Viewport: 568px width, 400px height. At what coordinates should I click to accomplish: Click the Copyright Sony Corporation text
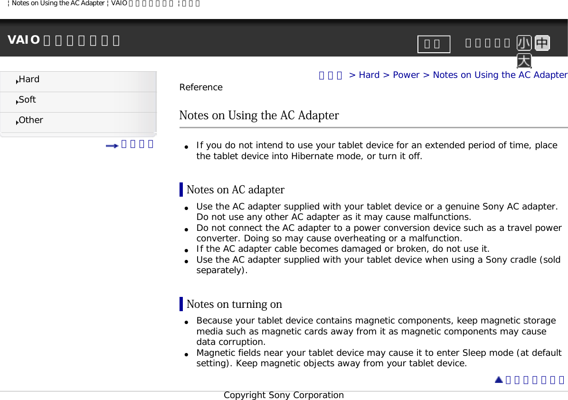click(x=284, y=395)
